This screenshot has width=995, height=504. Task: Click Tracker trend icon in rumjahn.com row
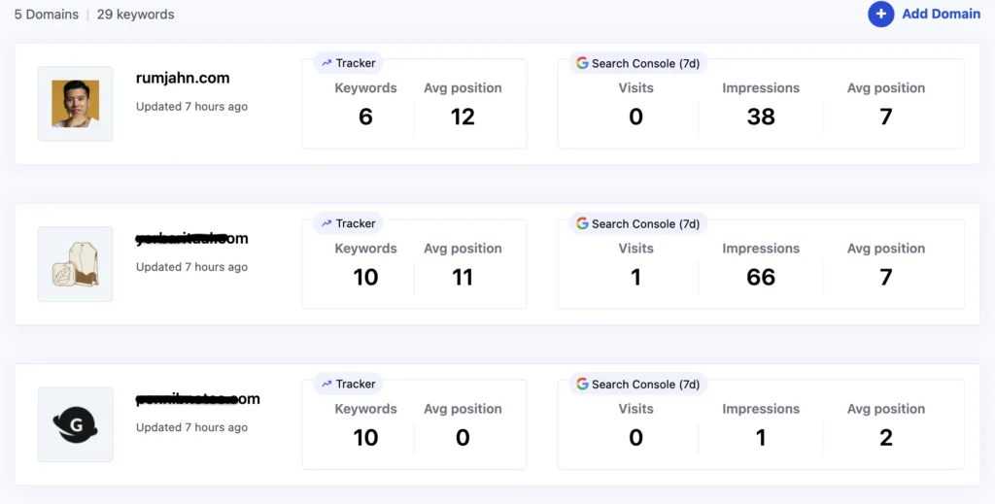point(326,63)
